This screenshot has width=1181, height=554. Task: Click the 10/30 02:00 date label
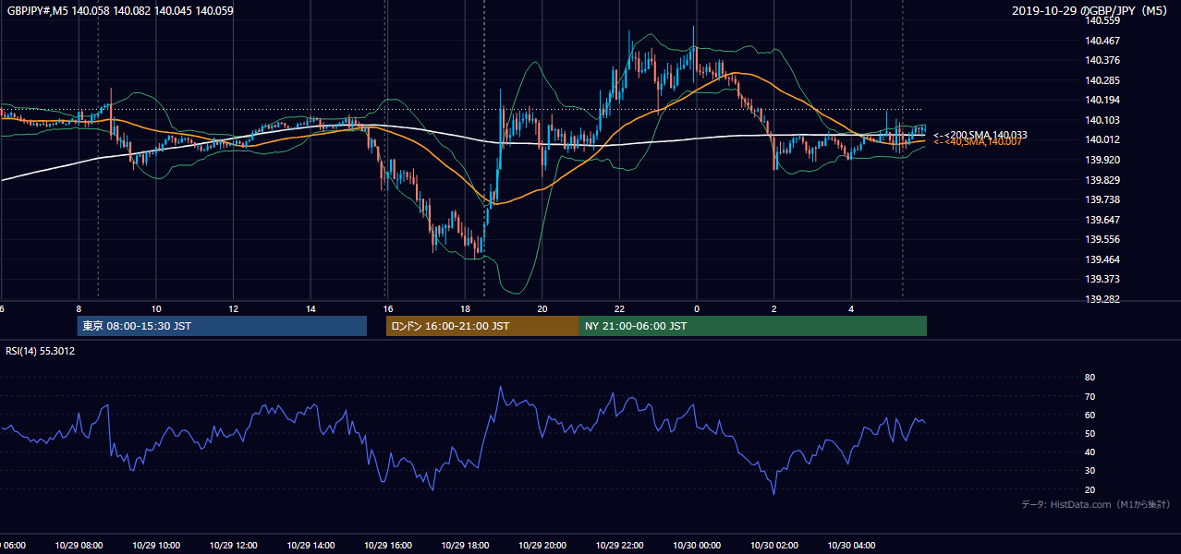click(x=774, y=546)
